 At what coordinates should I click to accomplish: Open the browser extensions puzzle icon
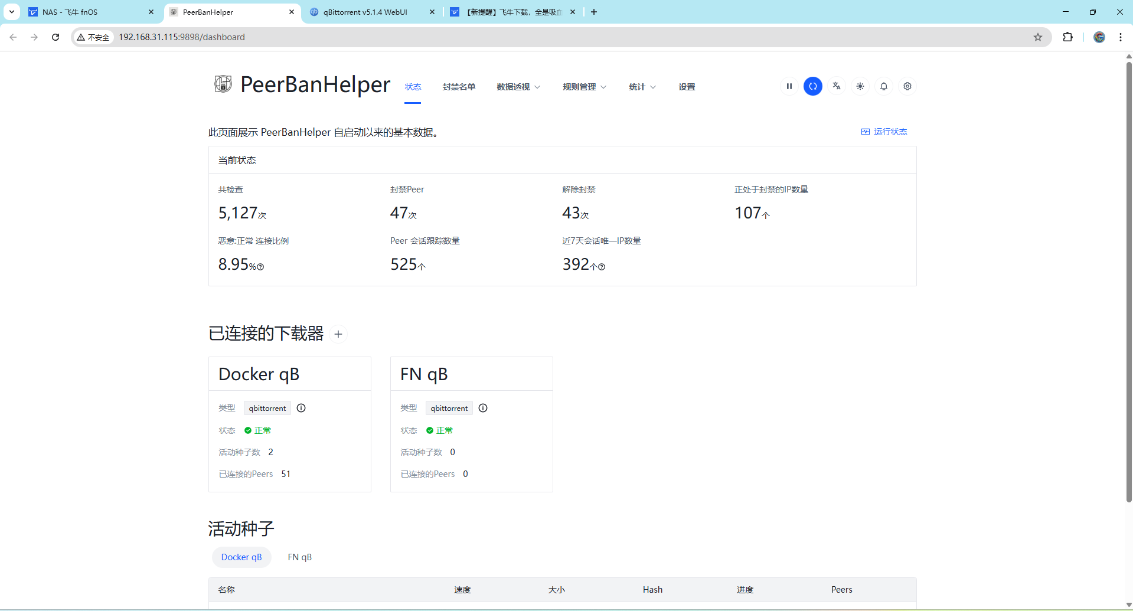tap(1067, 37)
